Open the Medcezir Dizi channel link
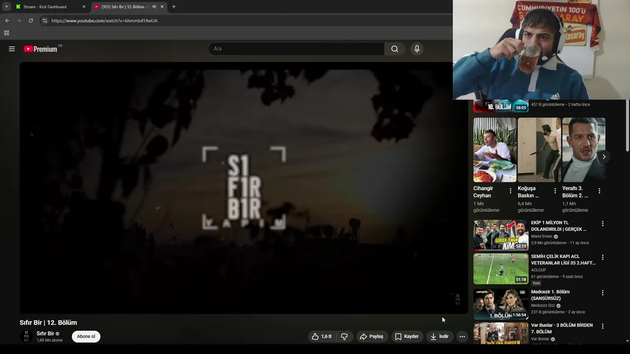This screenshot has height=354, width=630. (x=543, y=305)
